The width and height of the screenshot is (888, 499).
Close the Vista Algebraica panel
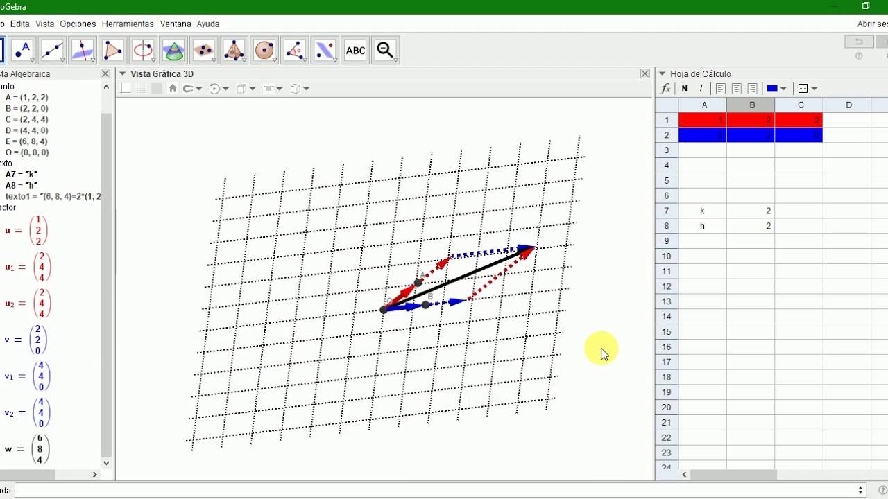point(105,73)
